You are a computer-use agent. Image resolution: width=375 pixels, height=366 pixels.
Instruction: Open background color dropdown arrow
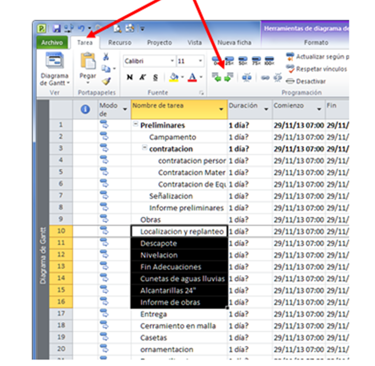click(x=182, y=77)
